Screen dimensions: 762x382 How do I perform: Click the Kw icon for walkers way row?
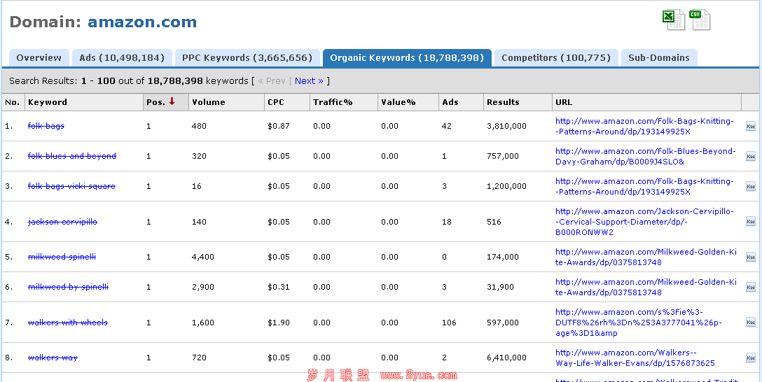(x=750, y=358)
